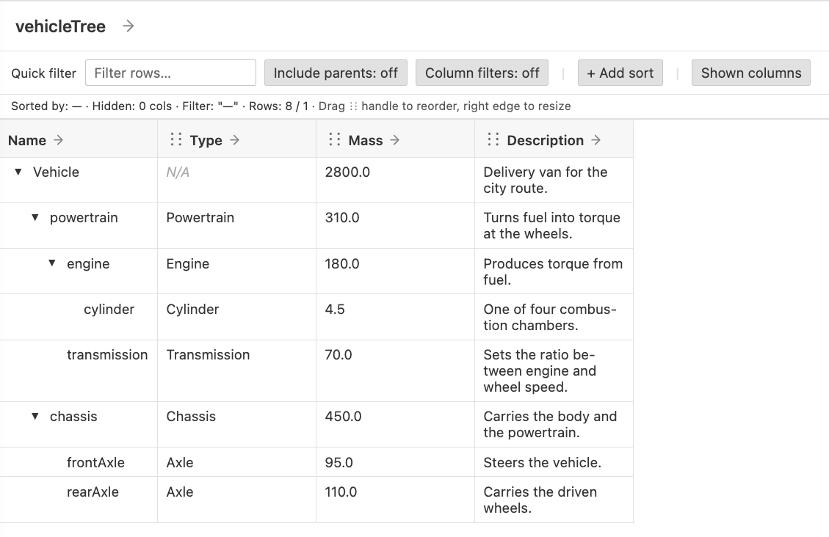Click description 'Steers the vehicle.'
829x537 pixels.
[x=543, y=463]
